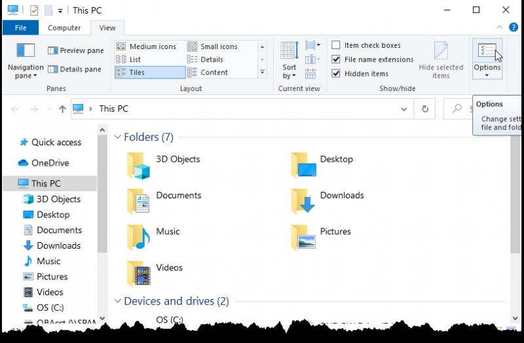Toggle the Details pane
Image resolution: width=524 pixels, height=343 pixels.
click(75, 69)
